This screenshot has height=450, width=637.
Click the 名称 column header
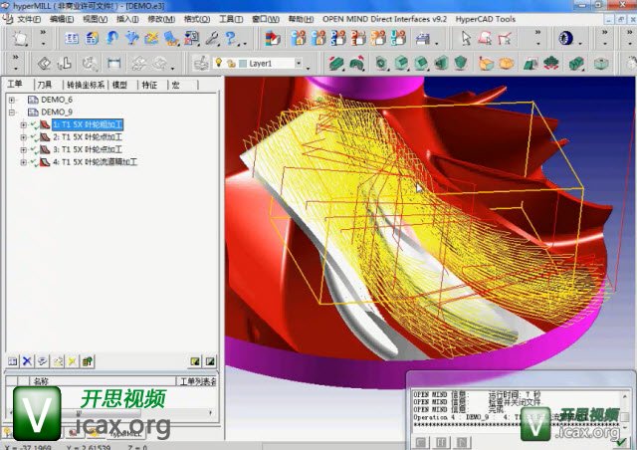42,380
